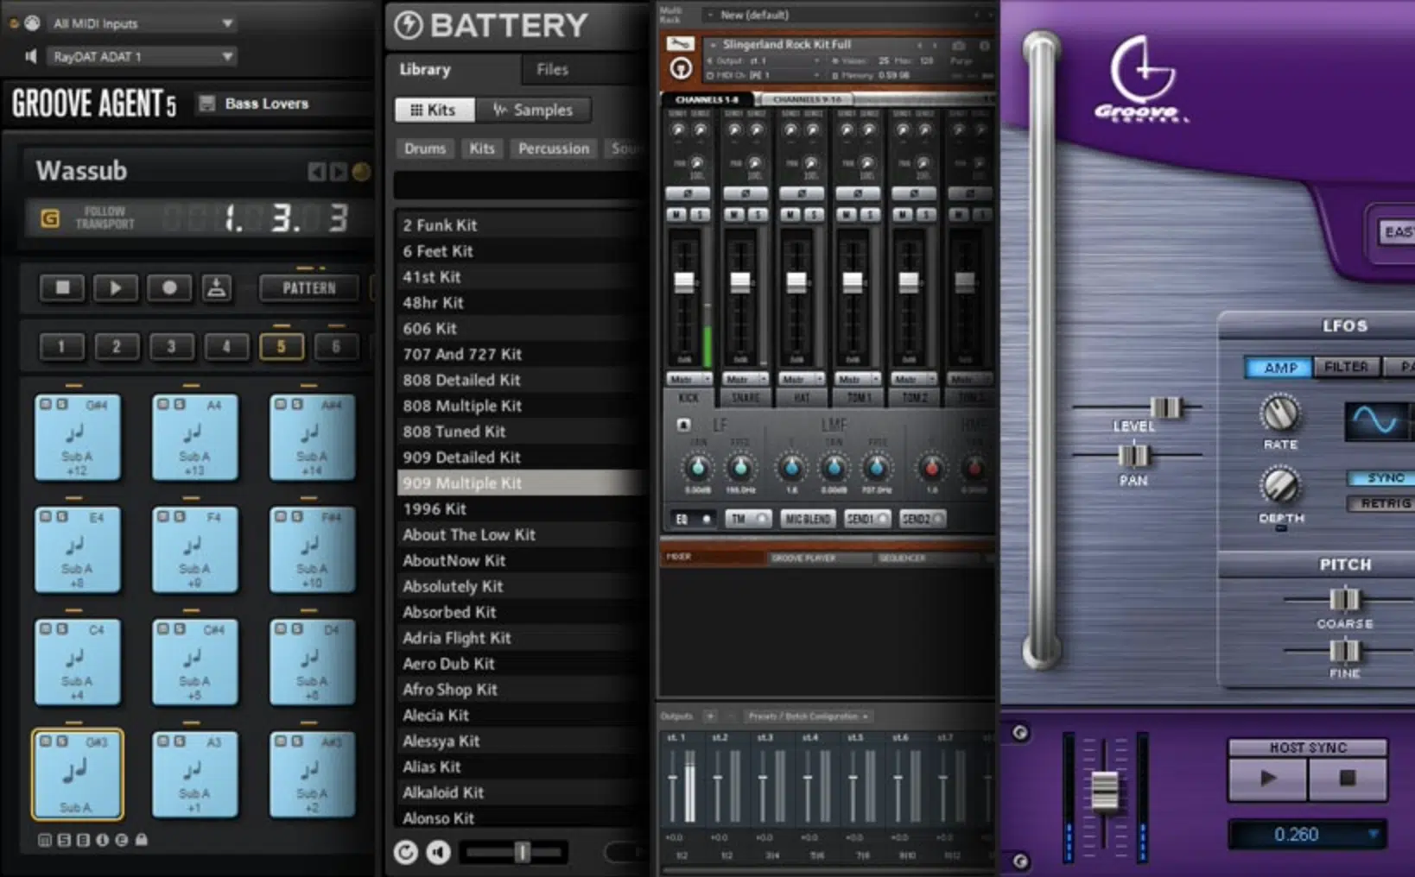1415x877 pixels.
Task: Trigger the C4 Sub A +4 pad
Action: 78,661
